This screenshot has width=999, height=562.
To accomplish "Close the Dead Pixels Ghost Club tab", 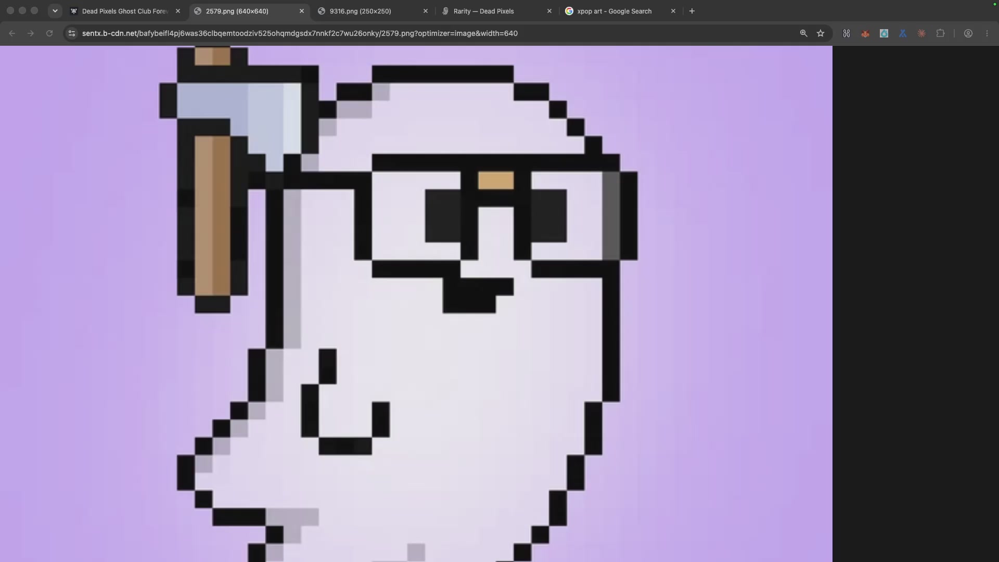I will pos(178,11).
